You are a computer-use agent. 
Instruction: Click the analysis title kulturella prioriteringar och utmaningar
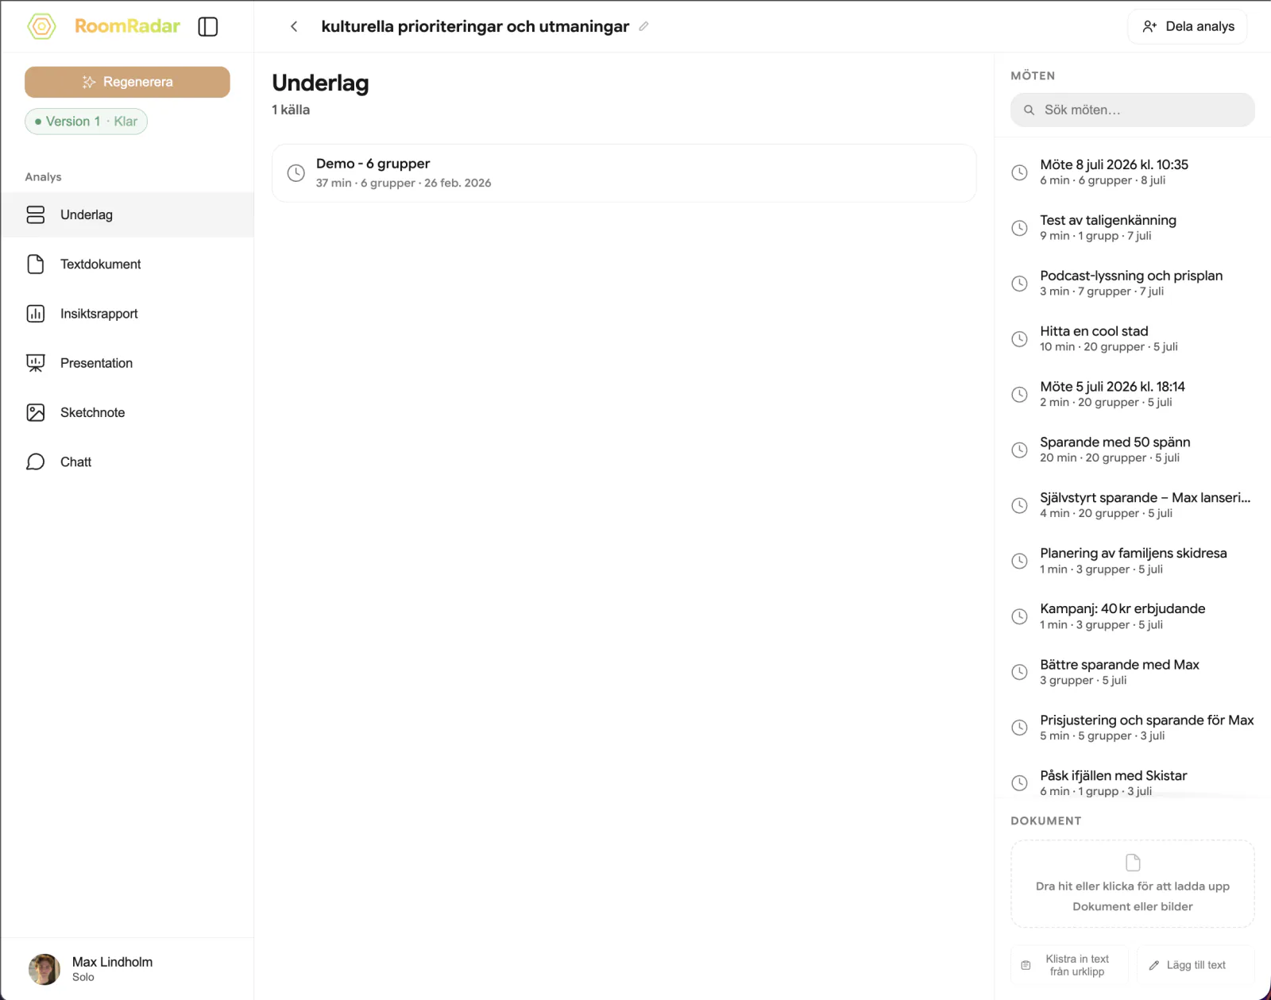point(475,26)
